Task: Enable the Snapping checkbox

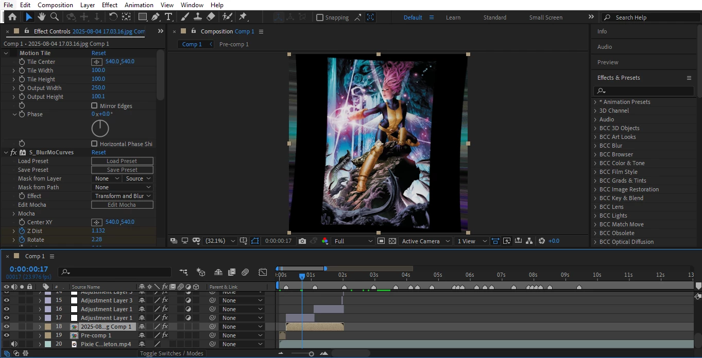Action: tap(320, 17)
